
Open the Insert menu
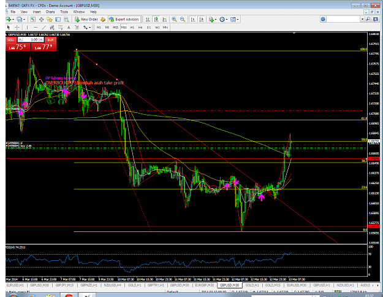37,12
